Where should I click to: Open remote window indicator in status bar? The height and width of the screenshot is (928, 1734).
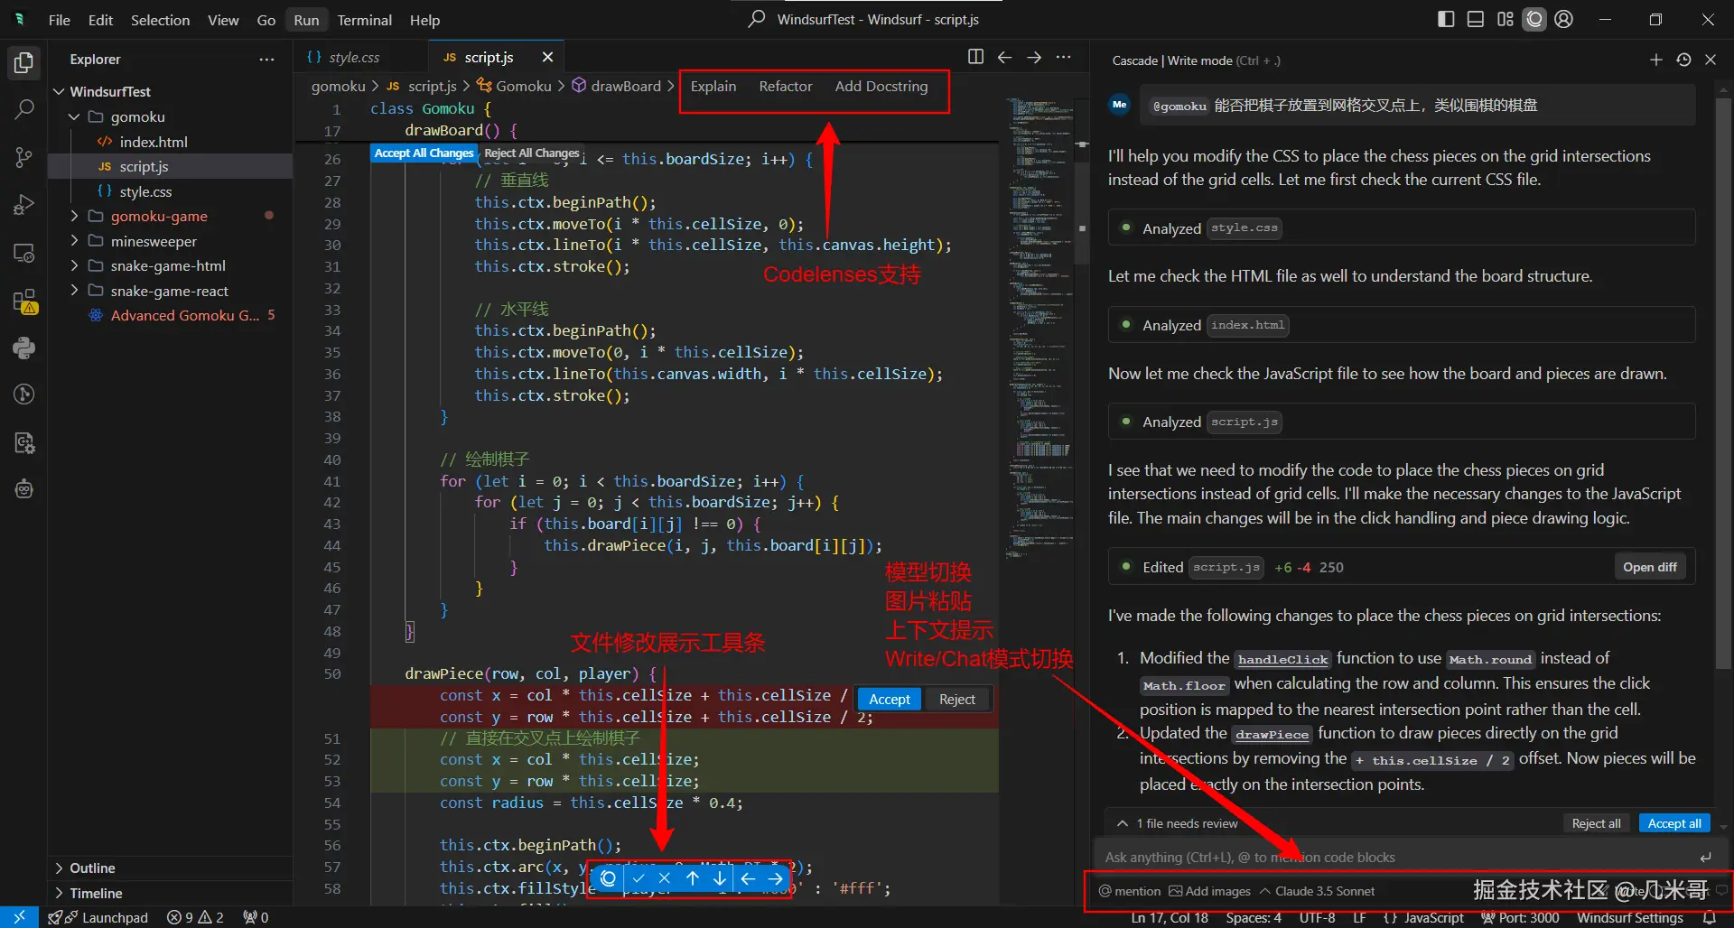click(x=19, y=917)
